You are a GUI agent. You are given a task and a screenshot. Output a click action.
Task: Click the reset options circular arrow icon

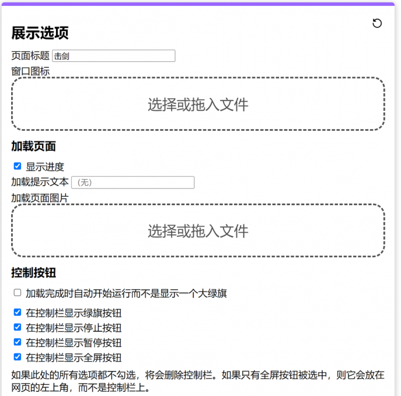pos(377,23)
